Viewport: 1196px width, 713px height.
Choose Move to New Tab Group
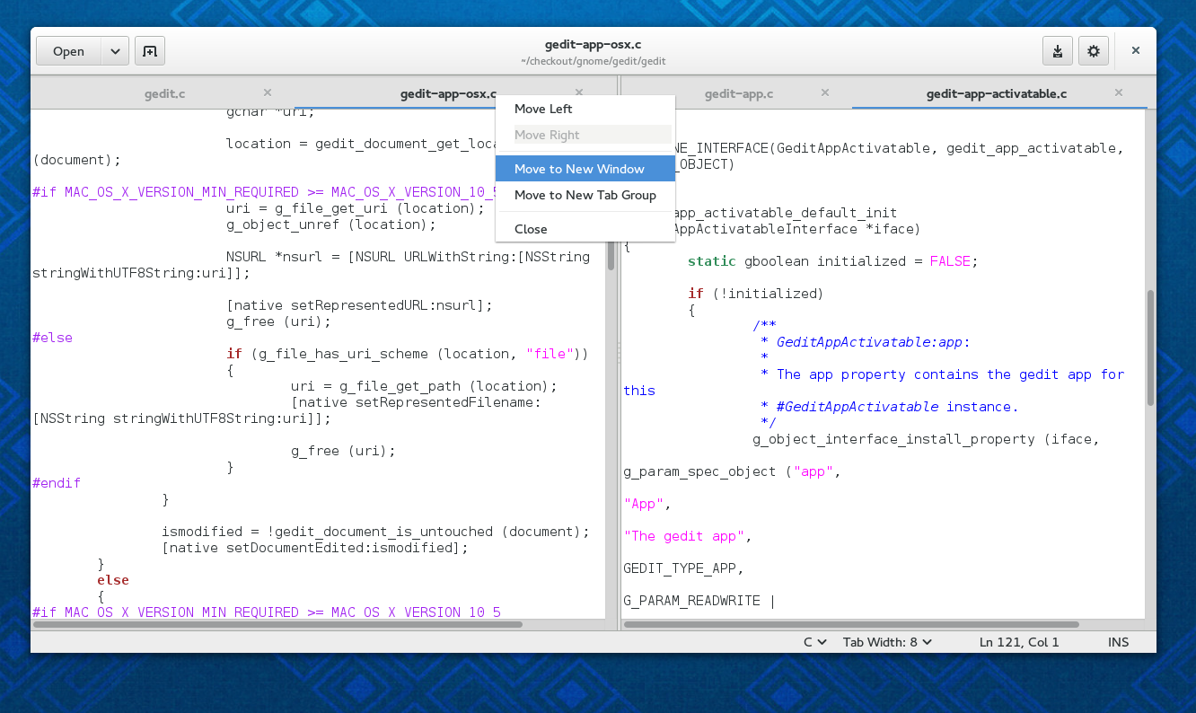pos(585,195)
